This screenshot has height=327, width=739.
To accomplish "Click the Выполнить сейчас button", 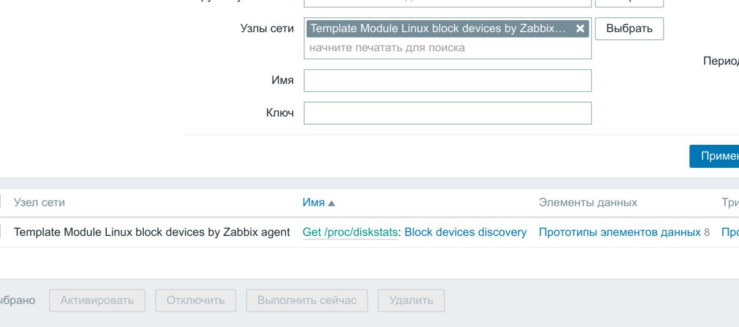I will (x=307, y=300).
